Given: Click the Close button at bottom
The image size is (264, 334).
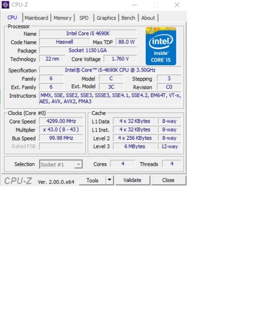Looking at the screenshot, I should [x=168, y=180].
